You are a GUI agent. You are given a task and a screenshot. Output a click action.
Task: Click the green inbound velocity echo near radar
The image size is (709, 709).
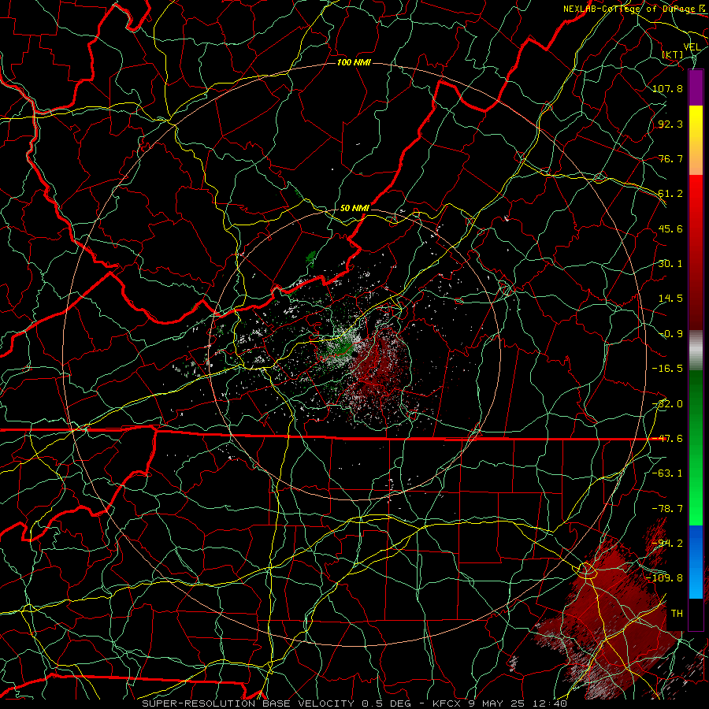pyautogui.click(x=344, y=347)
